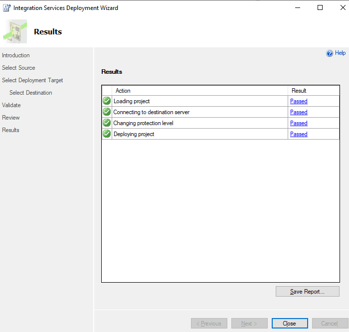Open Passed link for Deploying project

click(x=299, y=134)
